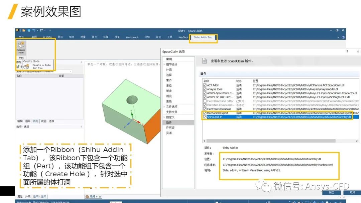Expand the 细节设计 options category

pos(164,64)
